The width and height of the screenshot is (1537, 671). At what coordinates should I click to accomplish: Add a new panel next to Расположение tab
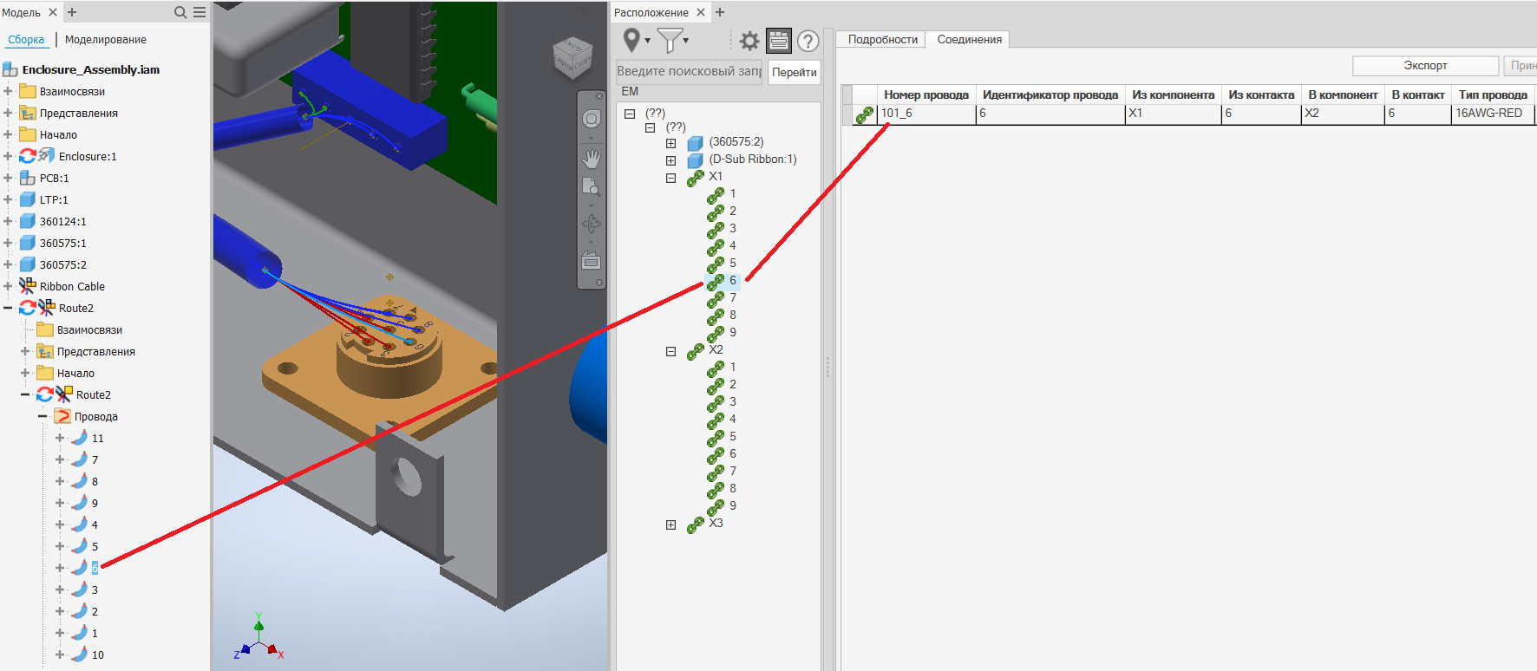720,12
